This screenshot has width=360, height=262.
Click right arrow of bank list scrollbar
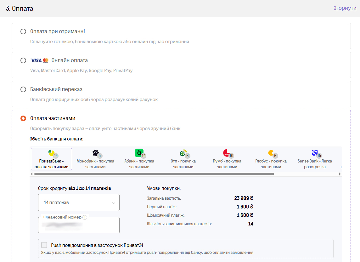click(x=340, y=174)
